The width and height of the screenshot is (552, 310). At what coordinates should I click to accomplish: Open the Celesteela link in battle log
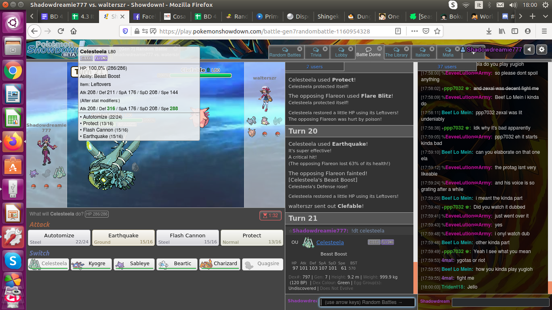(x=330, y=242)
